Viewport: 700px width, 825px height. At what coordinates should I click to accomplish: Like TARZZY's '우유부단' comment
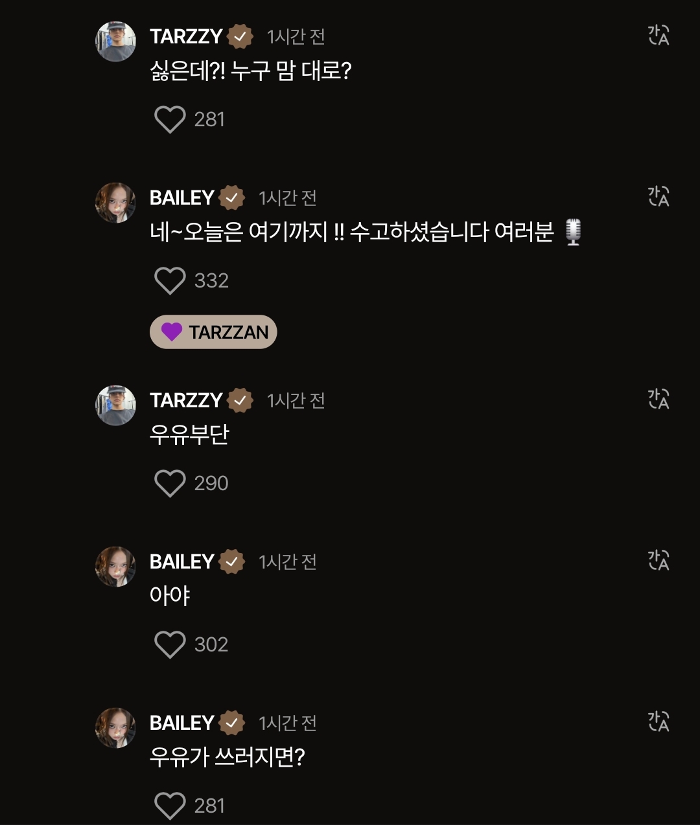click(170, 484)
